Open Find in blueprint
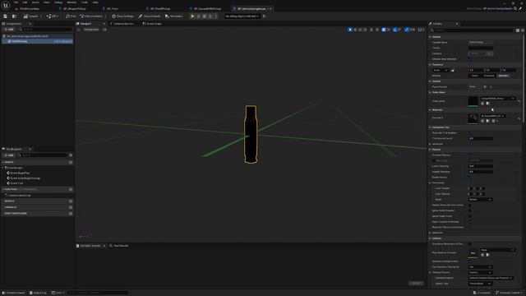Image resolution: width=526 pixels, height=296 pixels. coord(71,16)
